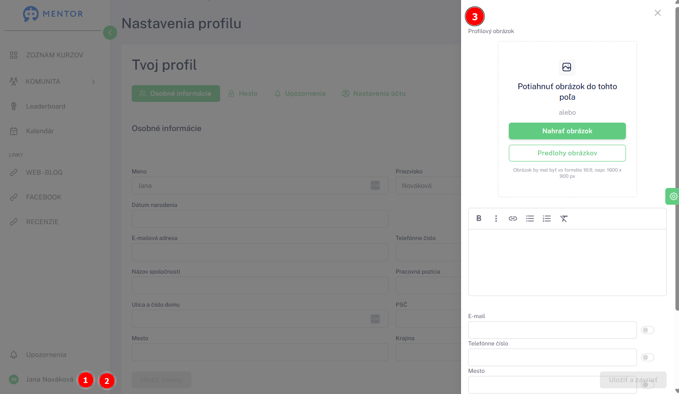Toggle the E-mail visibility switch
The height and width of the screenshot is (394, 679).
pos(648,330)
